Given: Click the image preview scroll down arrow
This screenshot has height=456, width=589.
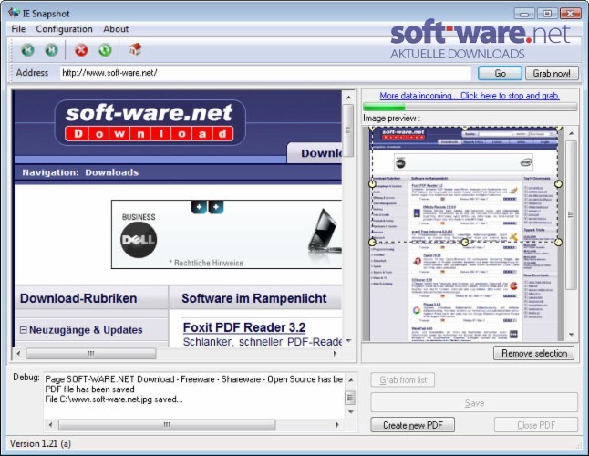Looking at the screenshot, I should (x=571, y=335).
